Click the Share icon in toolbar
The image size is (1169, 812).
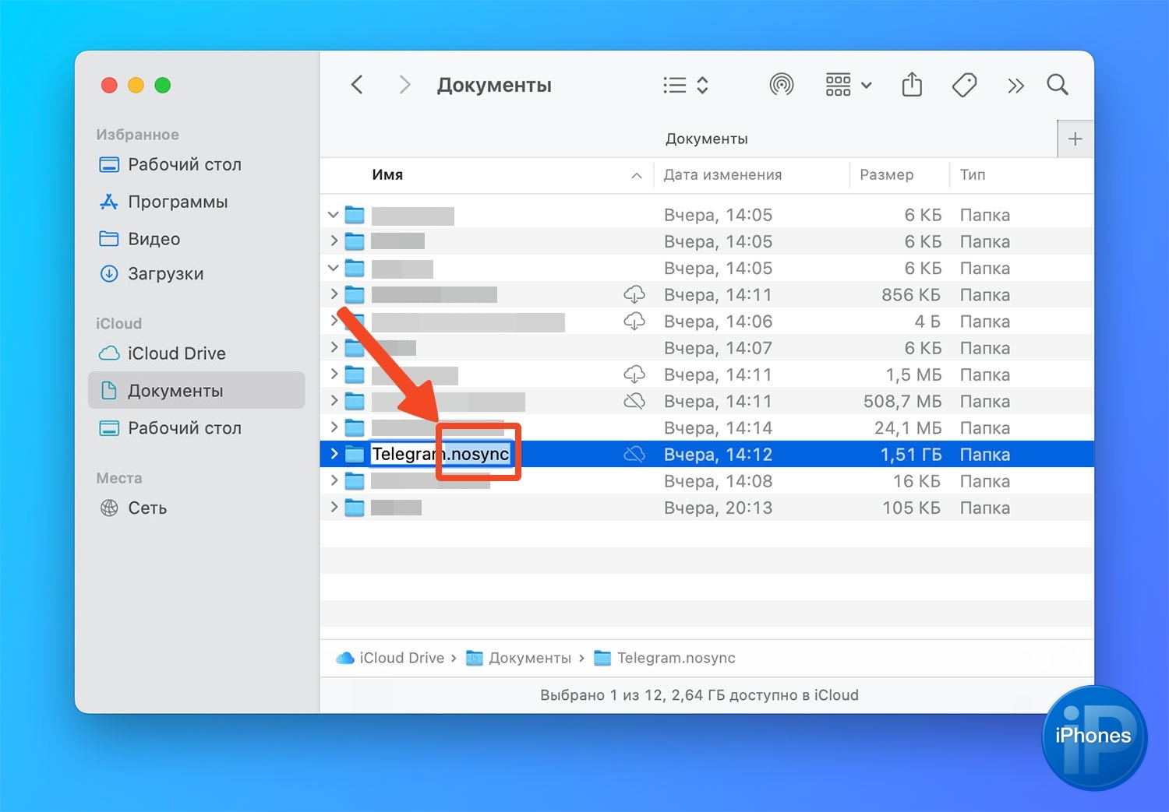tap(911, 84)
